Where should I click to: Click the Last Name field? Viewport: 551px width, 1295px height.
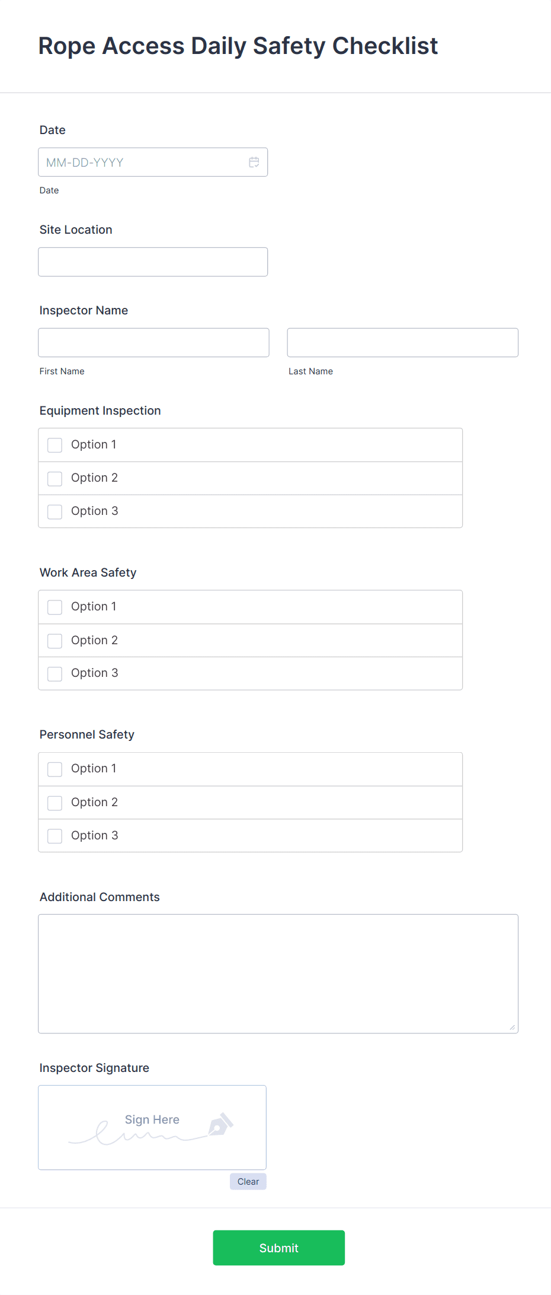[402, 342]
